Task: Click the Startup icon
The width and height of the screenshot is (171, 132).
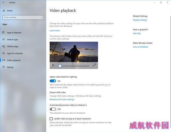Action: tap(4, 67)
